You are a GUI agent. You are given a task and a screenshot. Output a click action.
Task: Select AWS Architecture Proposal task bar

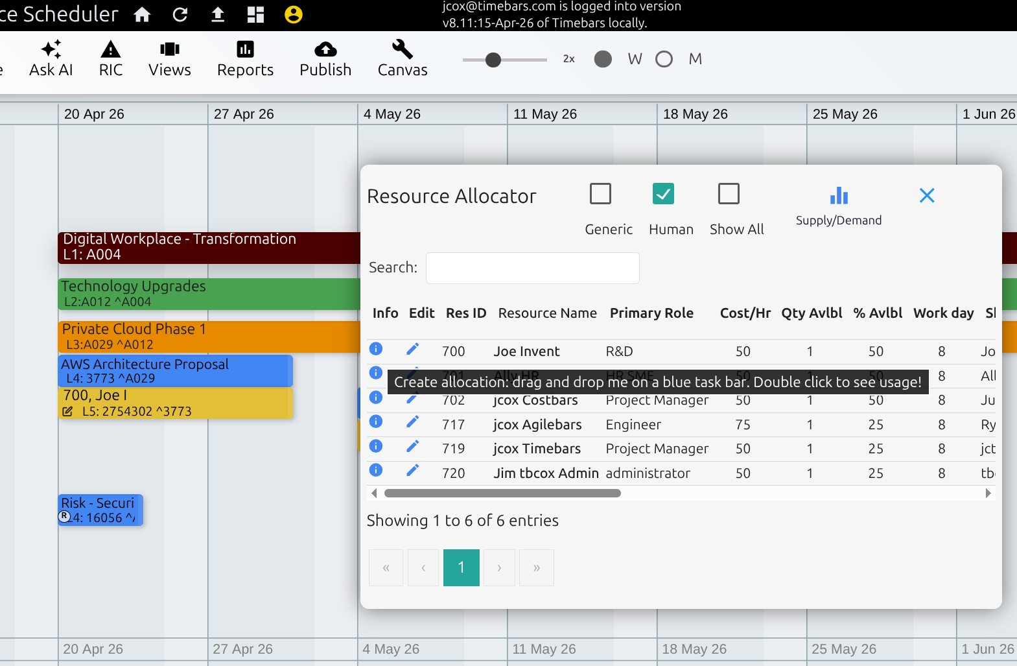[x=176, y=370]
